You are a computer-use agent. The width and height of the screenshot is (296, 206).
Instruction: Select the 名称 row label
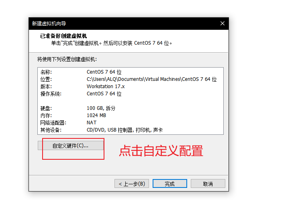click(46, 72)
